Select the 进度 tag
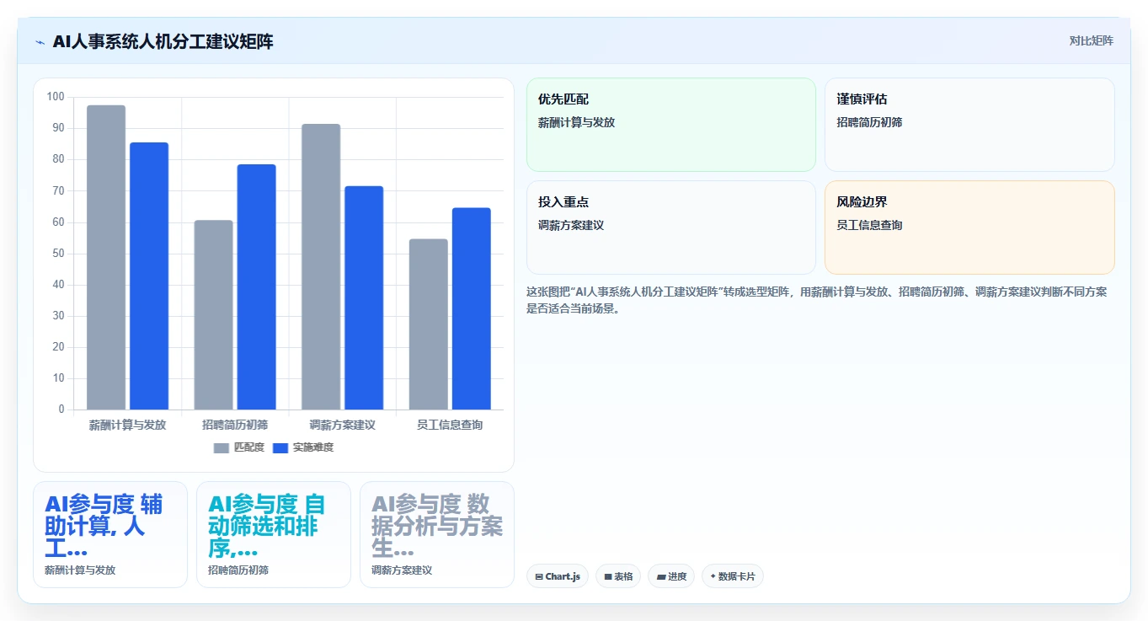Screen dimensions: 1148x621 (x=671, y=576)
